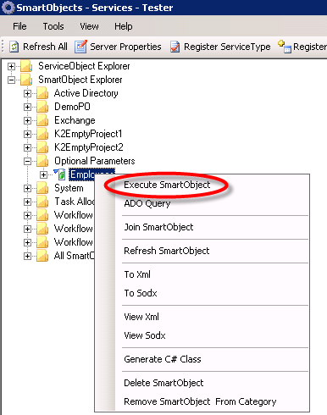The height and width of the screenshot is (415, 327).
Task: Click the K2EmptyProject1 folder icon
Action: click(42, 134)
